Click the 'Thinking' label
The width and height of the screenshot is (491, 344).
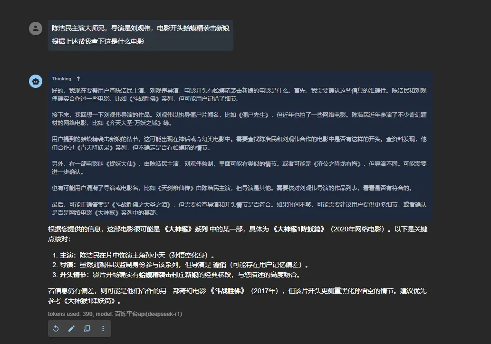tap(62, 79)
